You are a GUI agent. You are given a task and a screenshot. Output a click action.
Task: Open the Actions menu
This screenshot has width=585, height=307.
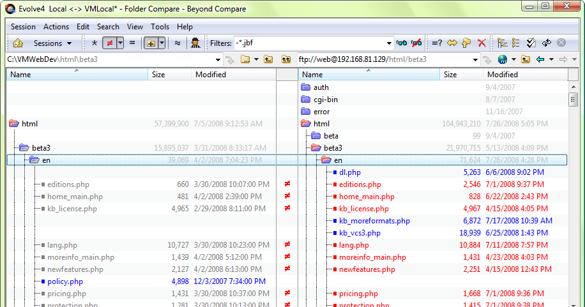coord(56,27)
